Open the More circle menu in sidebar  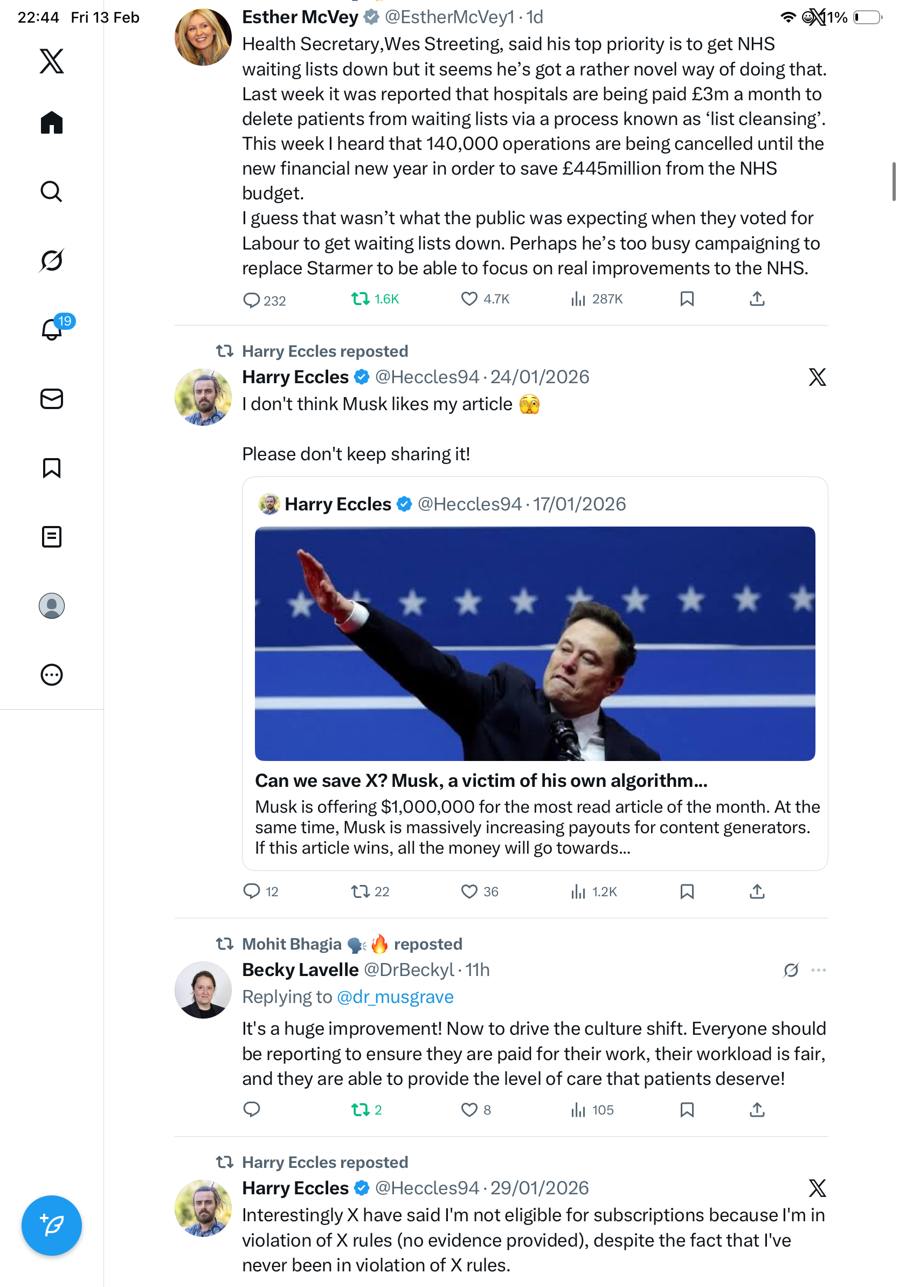coord(52,674)
